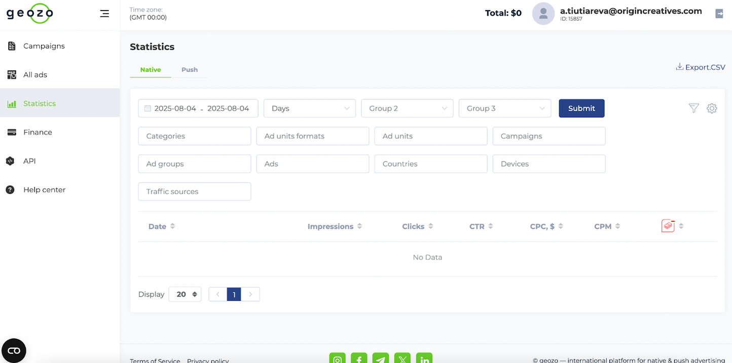Open the Group 2 dropdown
This screenshot has width=732, height=363.
pyautogui.click(x=407, y=108)
